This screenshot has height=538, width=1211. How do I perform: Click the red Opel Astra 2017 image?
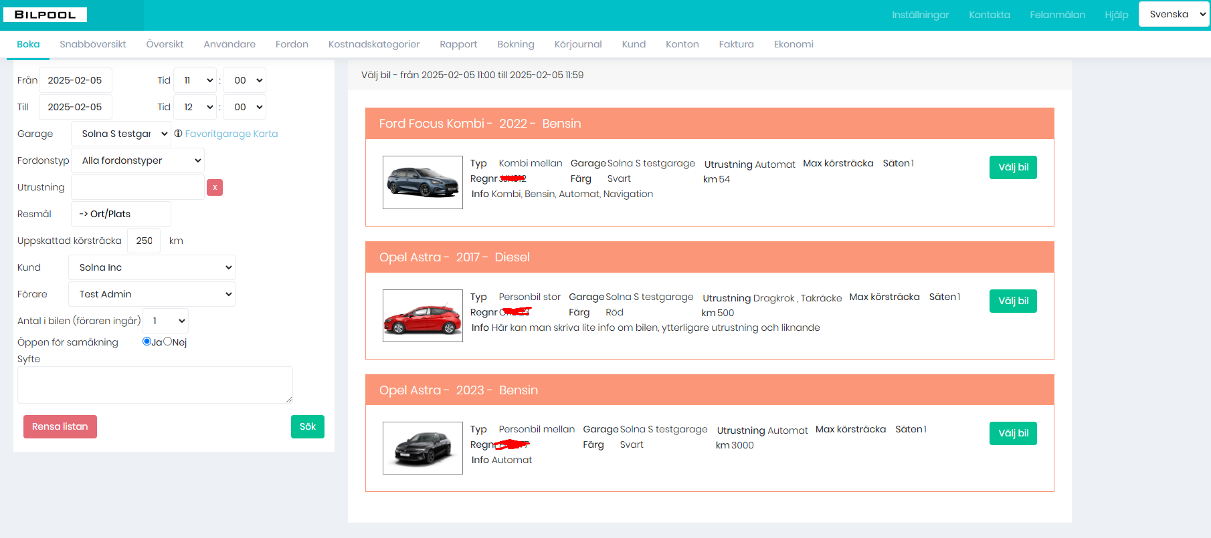422,315
